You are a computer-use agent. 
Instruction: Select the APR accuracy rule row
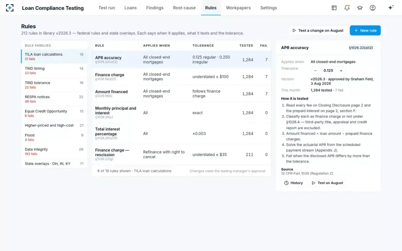pyautogui.click(x=181, y=60)
